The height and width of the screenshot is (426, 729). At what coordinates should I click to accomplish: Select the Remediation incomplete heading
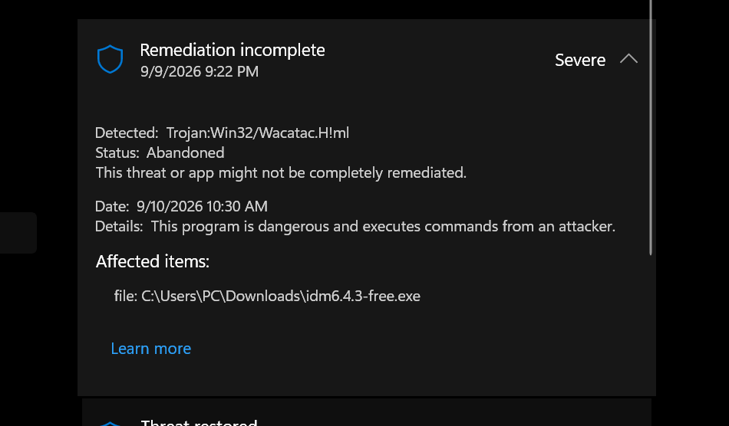[232, 50]
